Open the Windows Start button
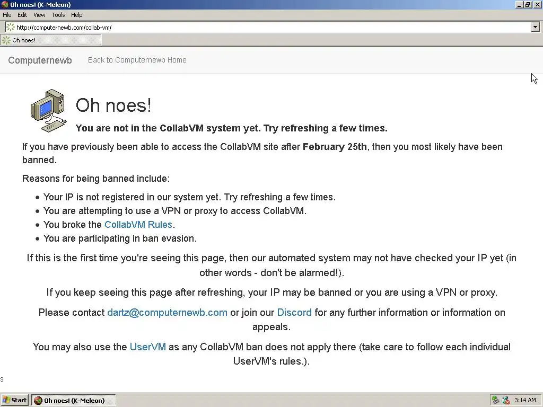This screenshot has width=543, height=407. coord(14,401)
